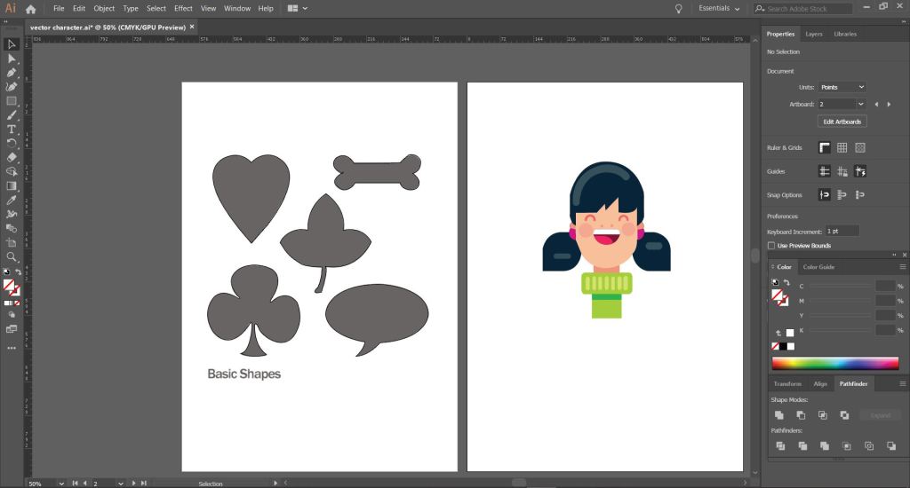Click the Unite shape mode icon
Viewport: 910px width, 488px height.
[x=779, y=415]
